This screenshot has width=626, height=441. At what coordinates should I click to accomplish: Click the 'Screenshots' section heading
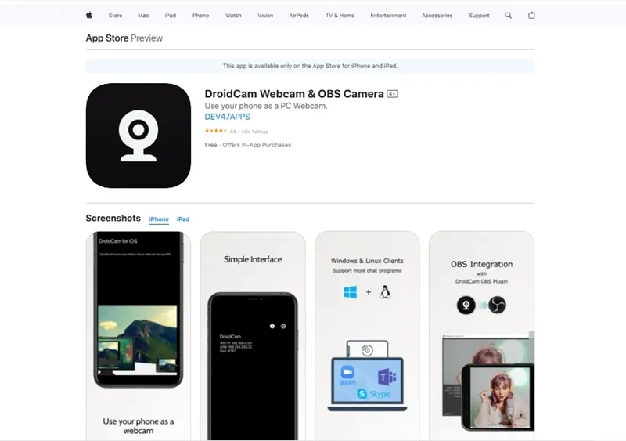point(113,219)
